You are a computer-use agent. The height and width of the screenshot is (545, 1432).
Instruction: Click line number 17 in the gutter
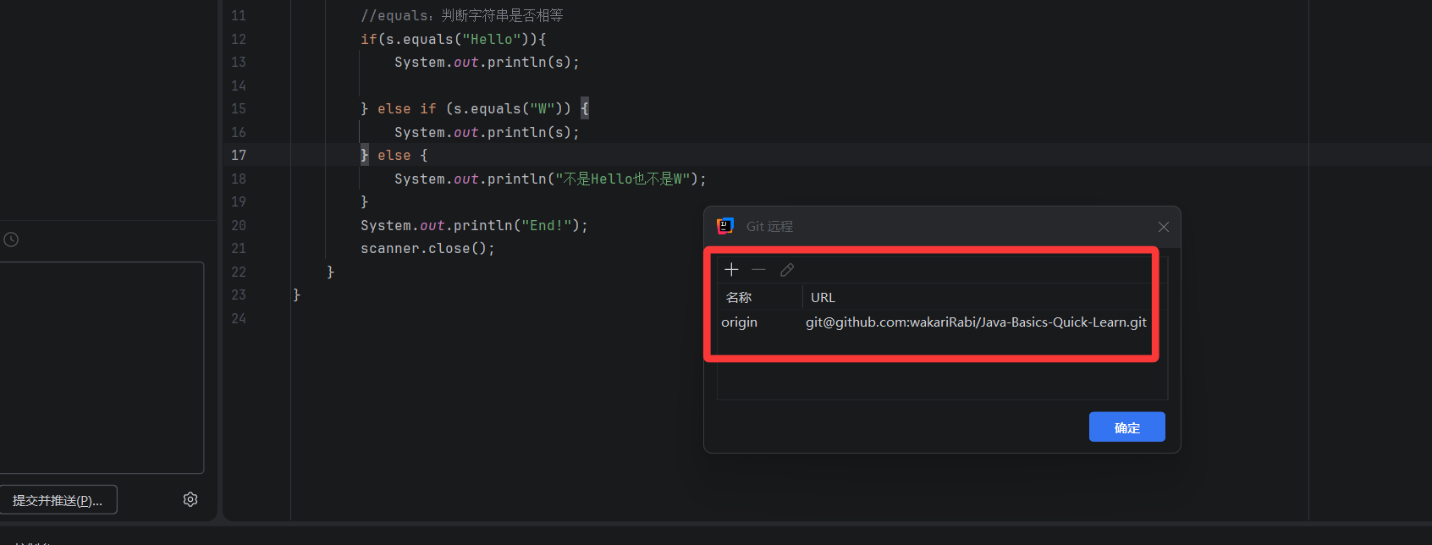coord(239,156)
